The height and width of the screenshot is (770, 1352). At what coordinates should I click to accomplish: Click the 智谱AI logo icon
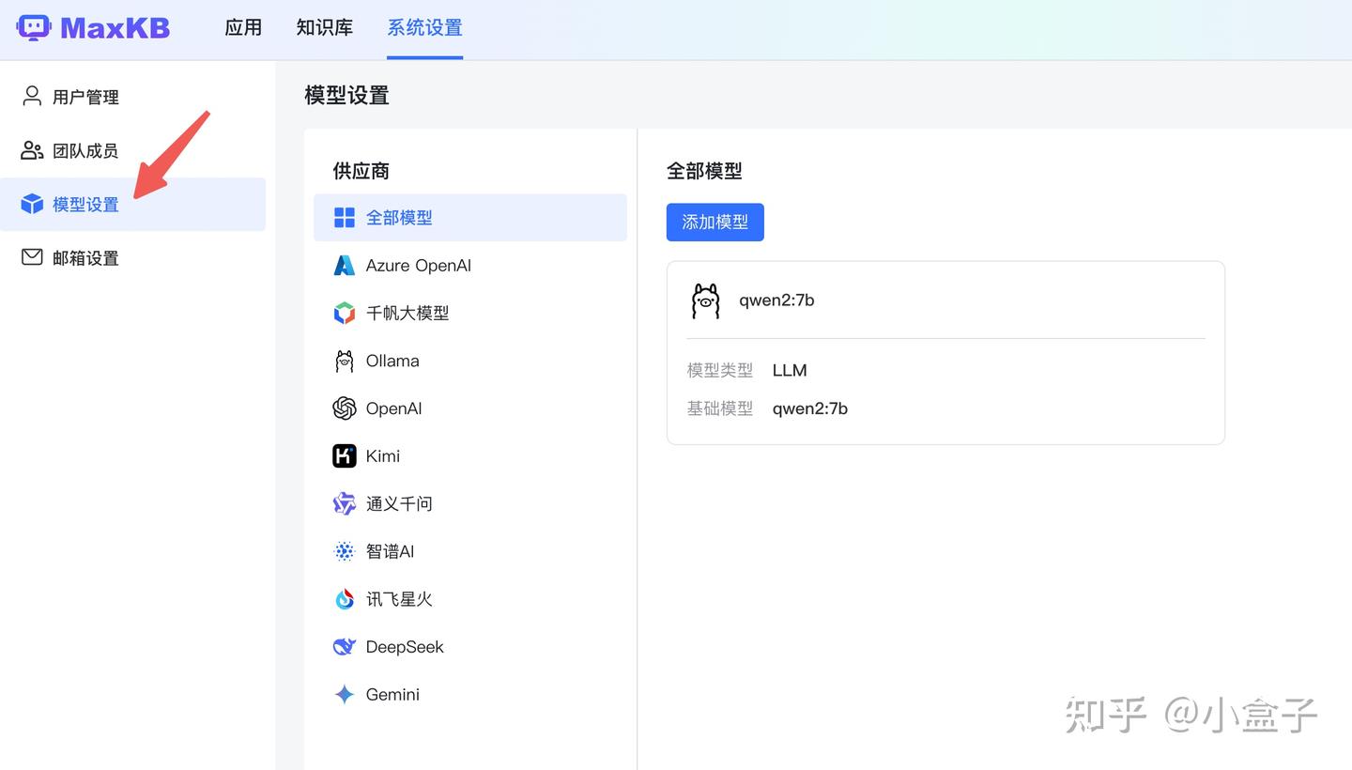[x=345, y=551]
